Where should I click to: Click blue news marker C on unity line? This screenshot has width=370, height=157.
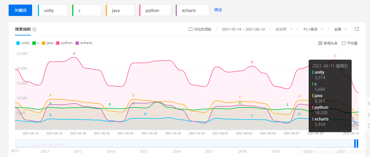[252, 116]
